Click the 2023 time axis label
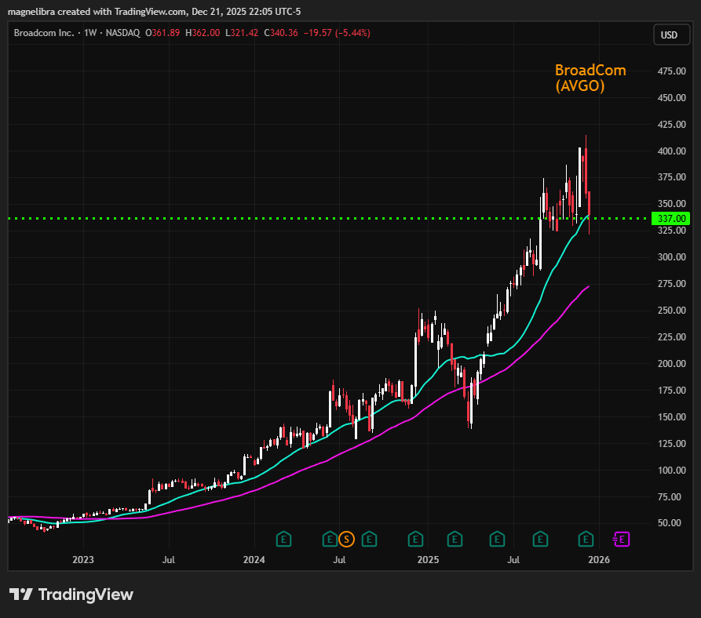 coord(83,559)
